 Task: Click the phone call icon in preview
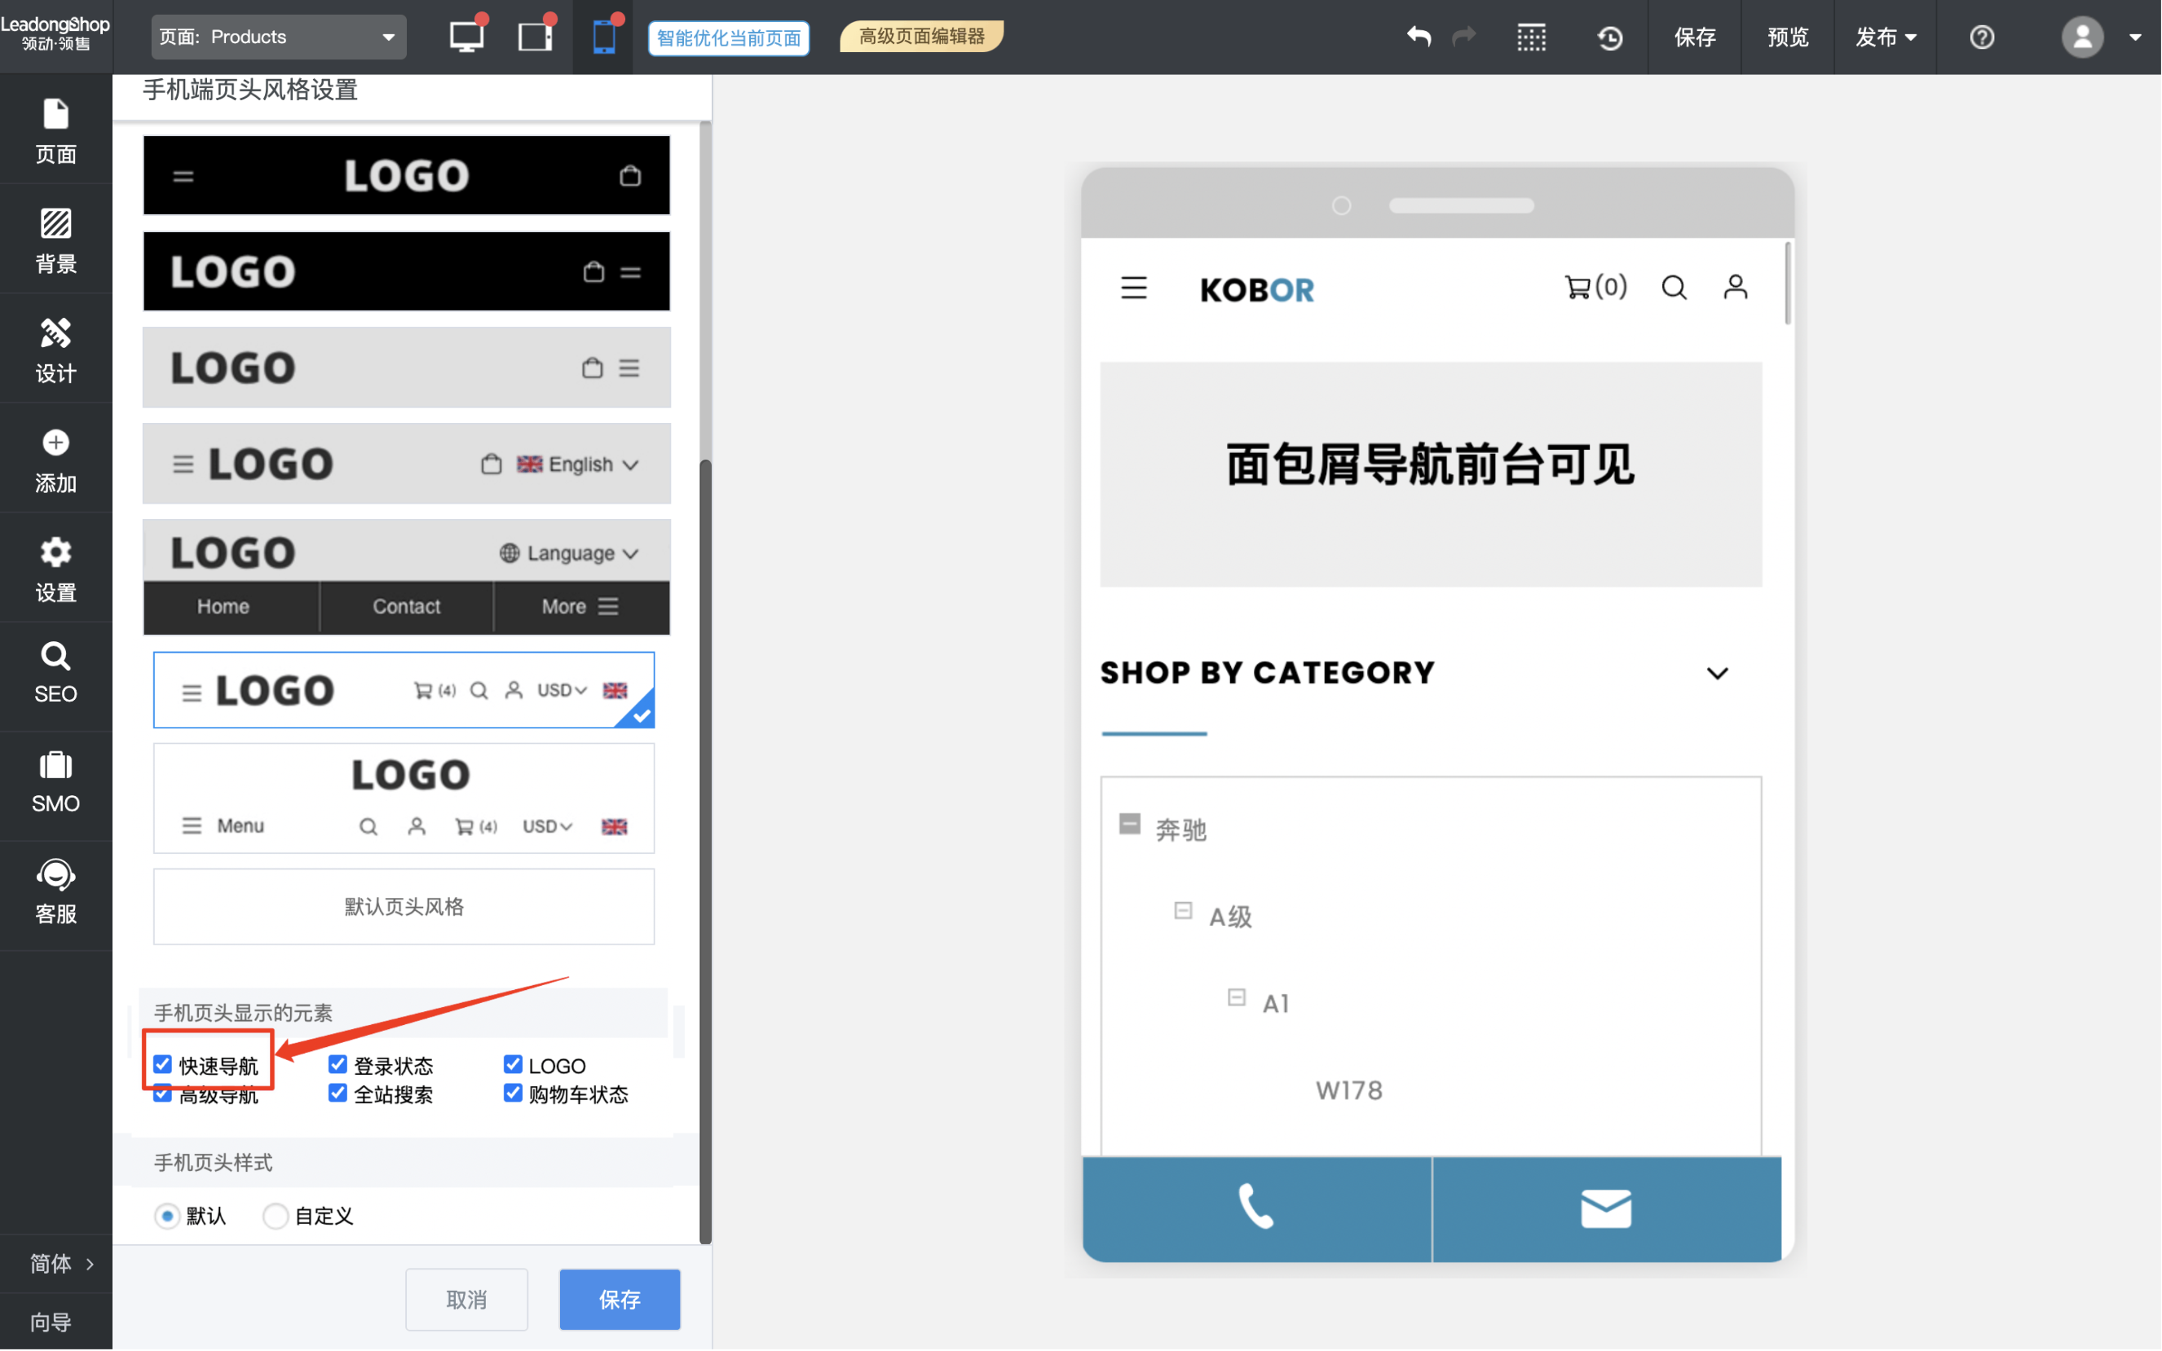coord(1255,1207)
